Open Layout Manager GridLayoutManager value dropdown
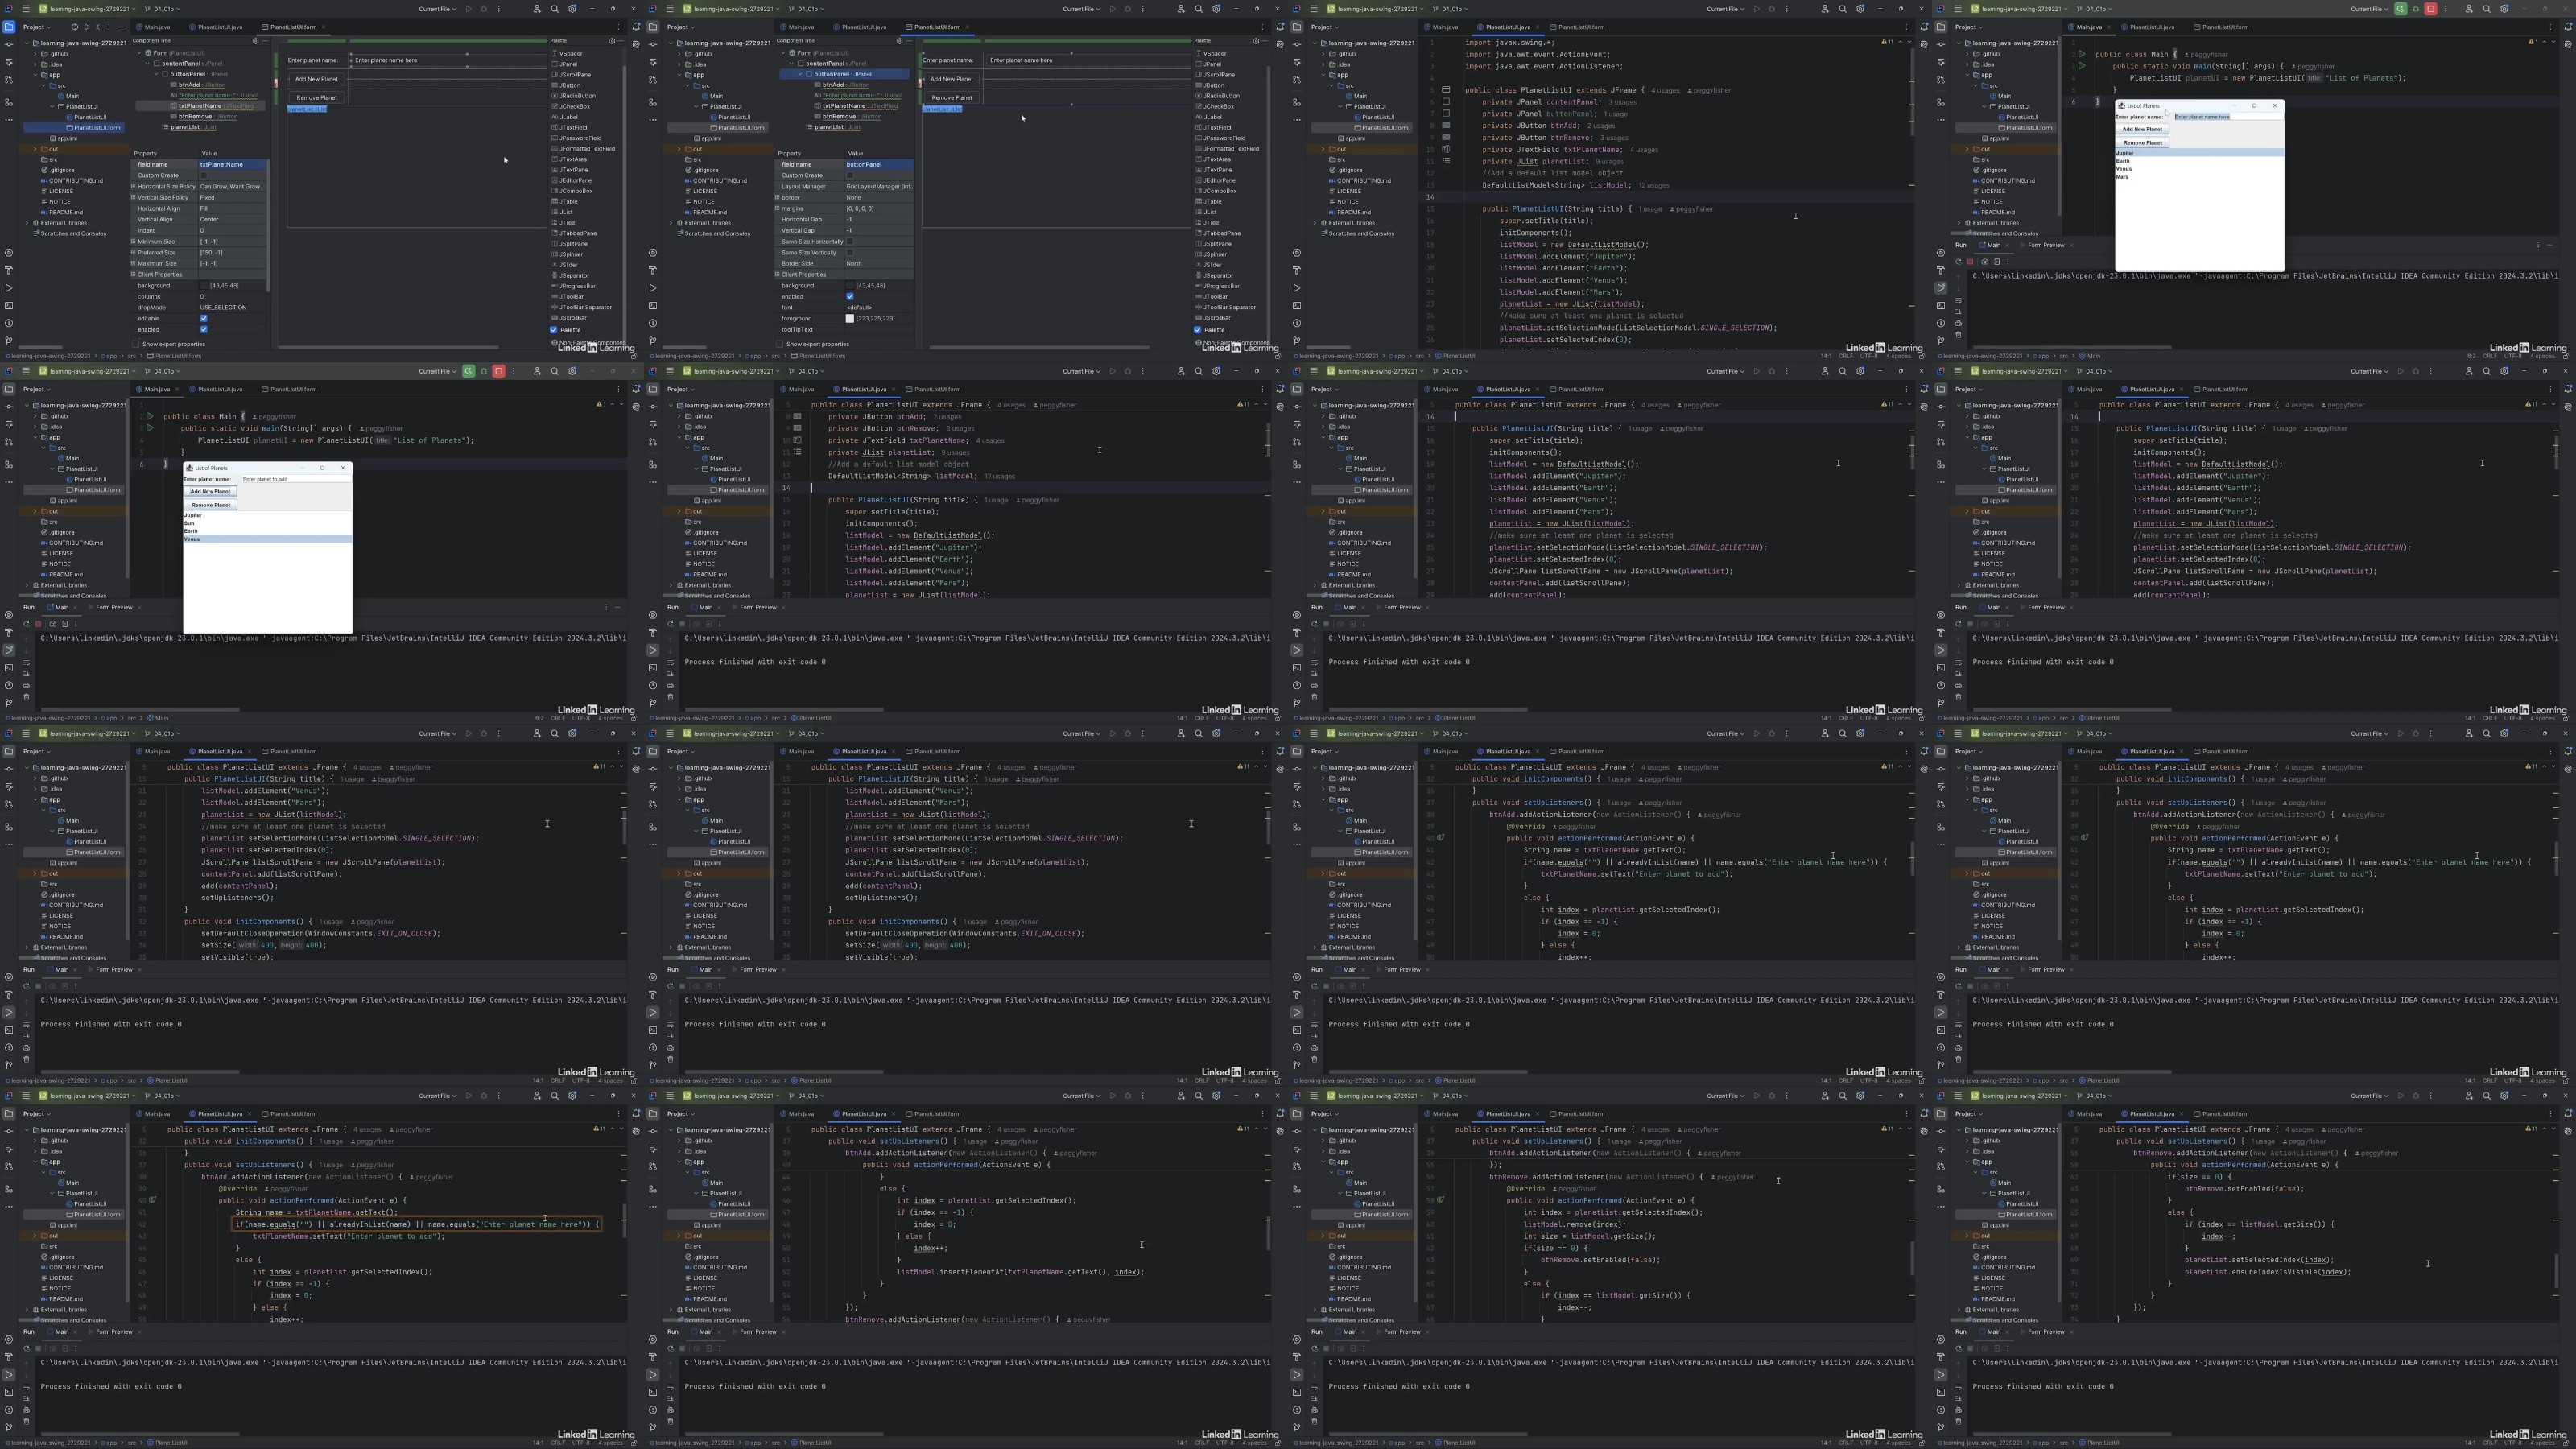 point(879,186)
